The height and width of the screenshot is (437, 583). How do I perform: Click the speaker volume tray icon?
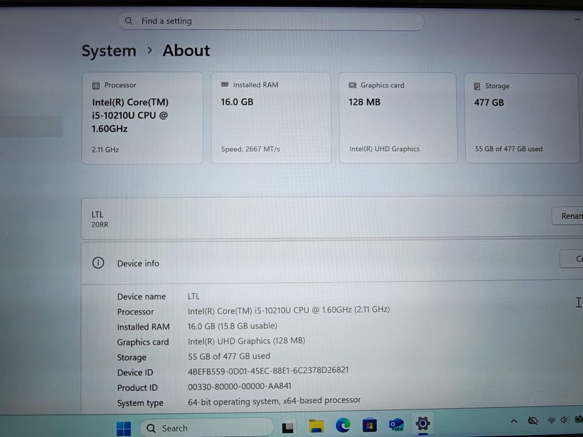point(565,420)
